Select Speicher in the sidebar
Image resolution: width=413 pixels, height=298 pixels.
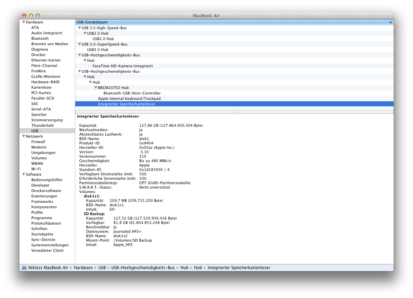coord(39,115)
